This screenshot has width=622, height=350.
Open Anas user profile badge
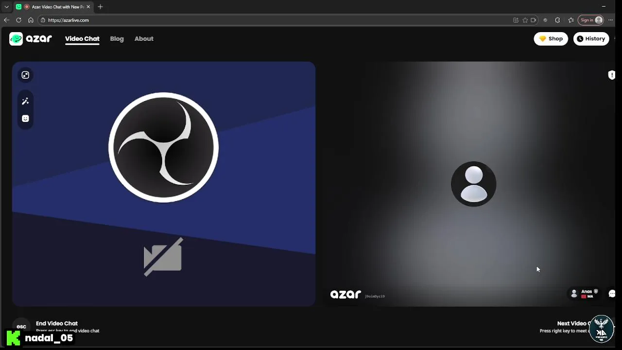tap(585, 294)
